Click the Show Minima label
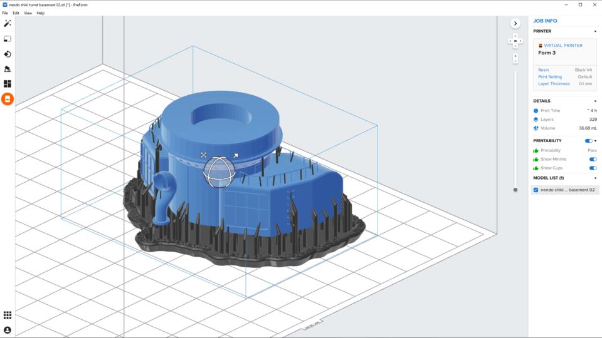 pyautogui.click(x=553, y=160)
